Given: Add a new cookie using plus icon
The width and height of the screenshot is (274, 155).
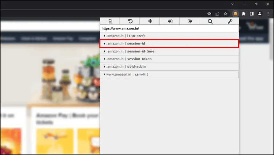Looking at the screenshot, I should 150,21.
